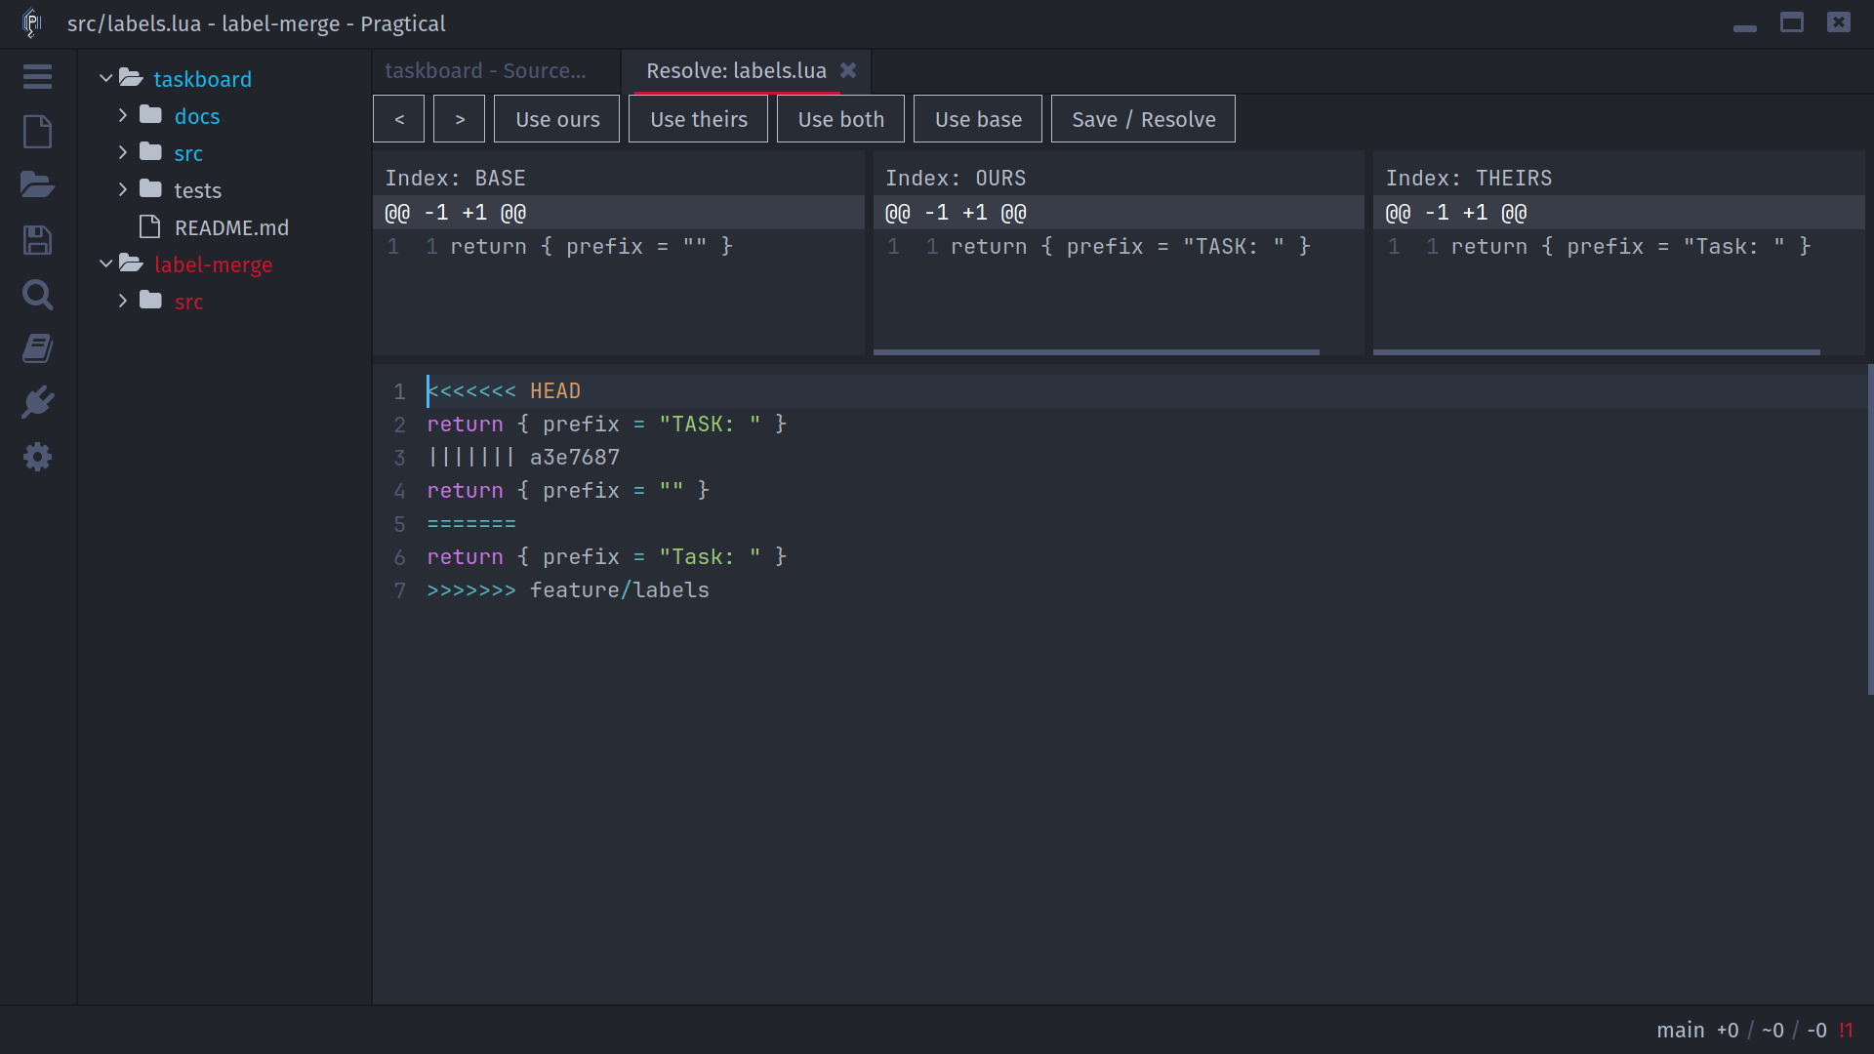Select README.md in the tree
The height and width of the screenshot is (1054, 1874).
tap(231, 227)
